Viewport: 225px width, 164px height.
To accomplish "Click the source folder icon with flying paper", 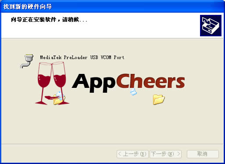I will (x=59, y=98).
